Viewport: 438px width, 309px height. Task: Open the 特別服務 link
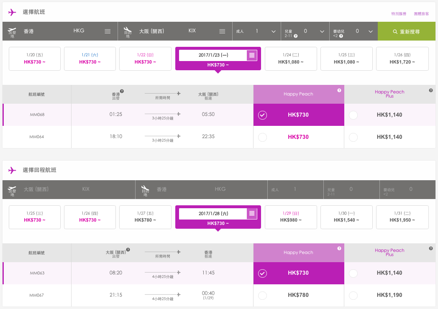pyautogui.click(x=399, y=14)
